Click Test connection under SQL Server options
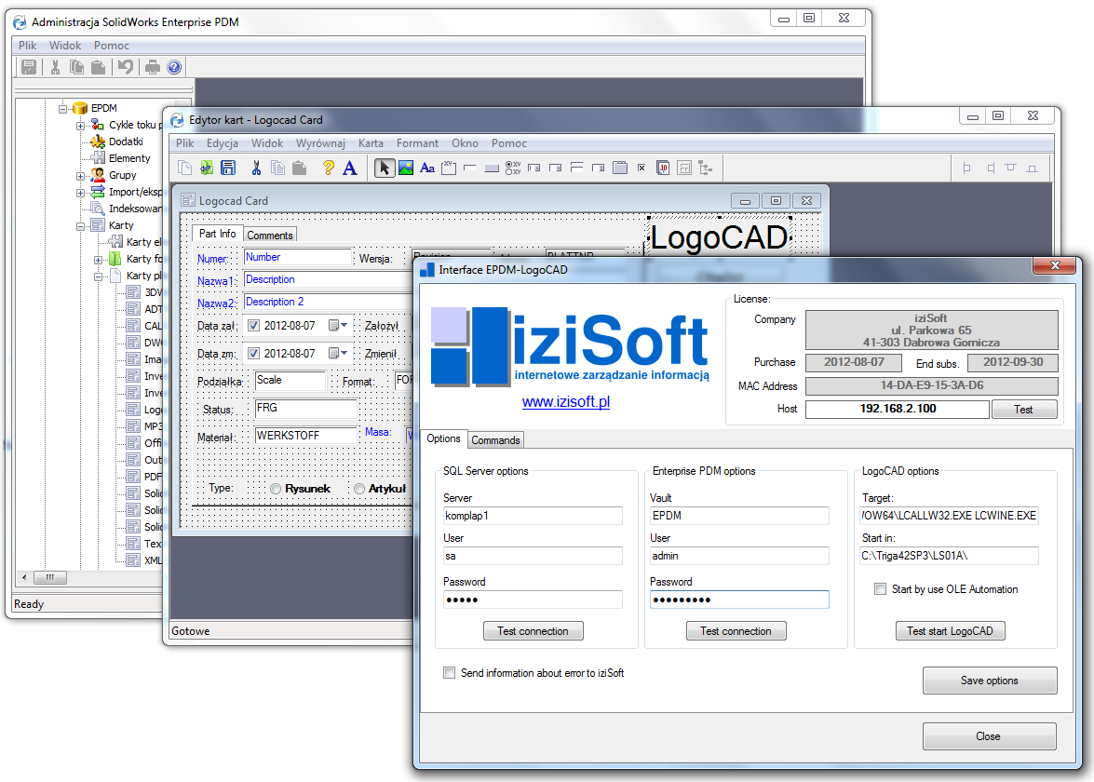The height and width of the screenshot is (782, 1094). pyautogui.click(x=533, y=630)
